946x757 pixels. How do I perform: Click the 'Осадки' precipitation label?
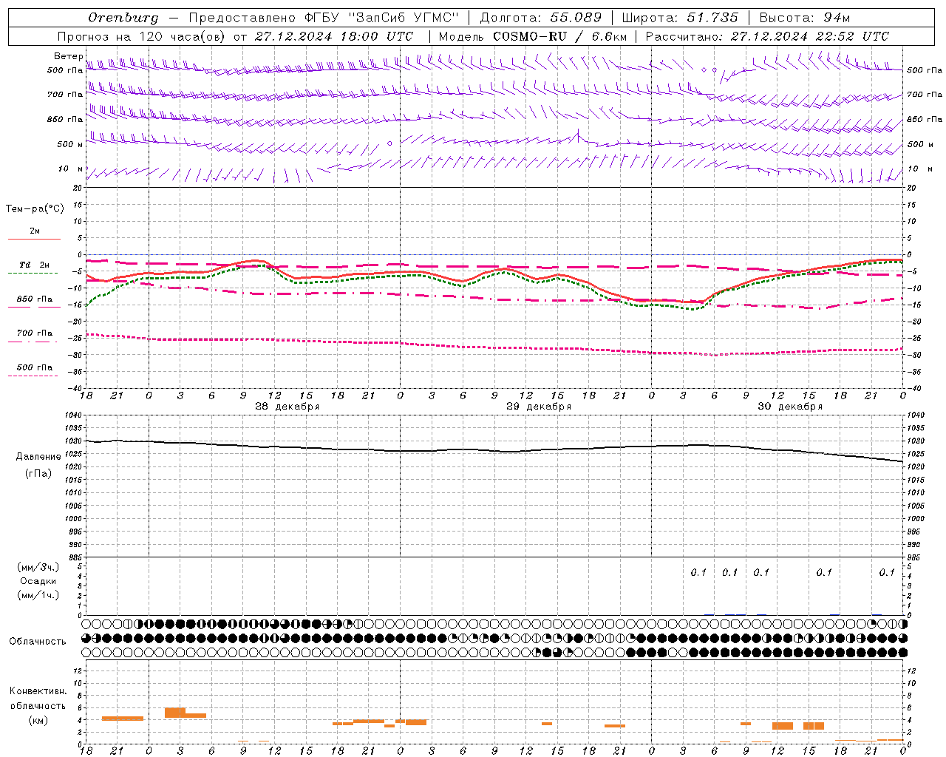click(38, 581)
